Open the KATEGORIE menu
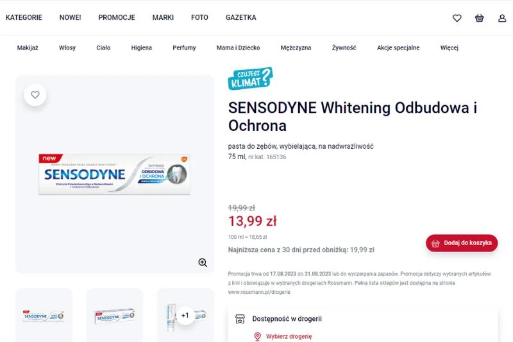The image size is (513, 342). (24, 17)
